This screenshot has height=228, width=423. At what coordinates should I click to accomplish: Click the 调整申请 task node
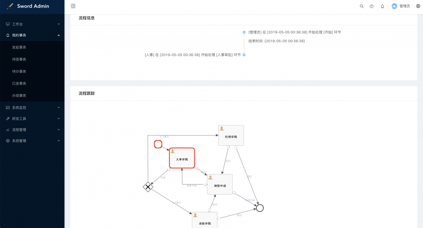(x=220, y=185)
